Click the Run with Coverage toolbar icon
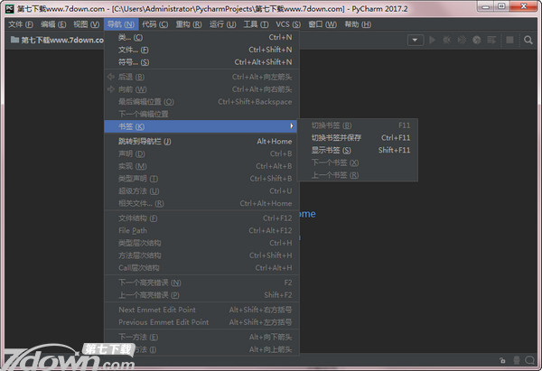 [x=462, y=40]
